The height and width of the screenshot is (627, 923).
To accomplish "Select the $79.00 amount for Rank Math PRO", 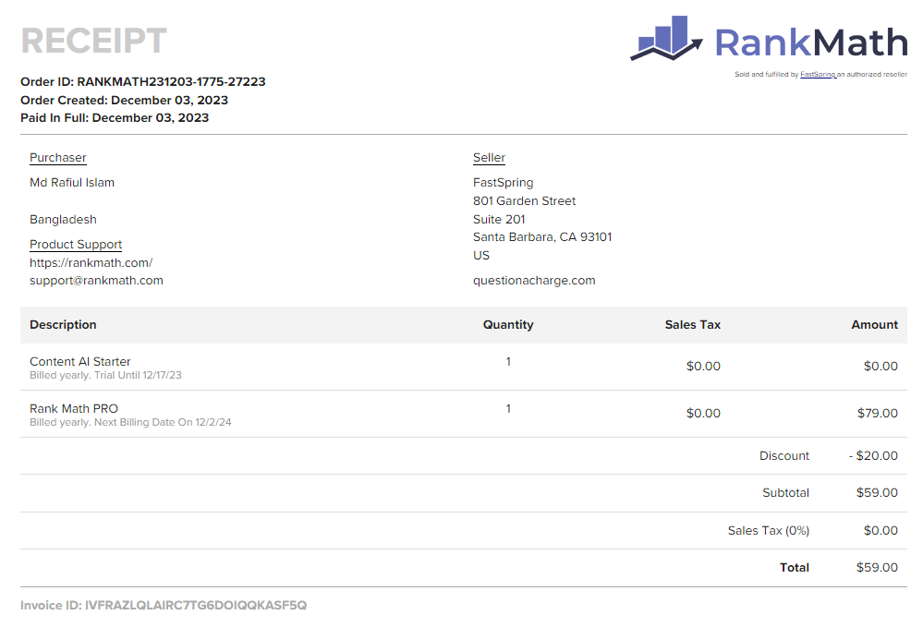I will [x=878, y=413].
